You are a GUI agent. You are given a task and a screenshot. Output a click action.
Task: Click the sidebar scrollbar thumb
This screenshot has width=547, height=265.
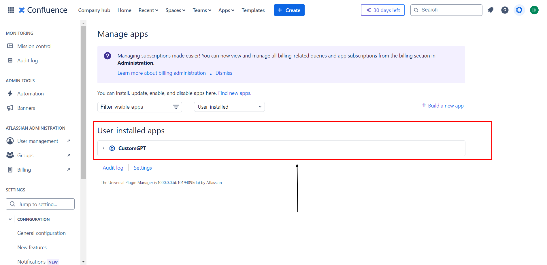(x=84, y=103)
